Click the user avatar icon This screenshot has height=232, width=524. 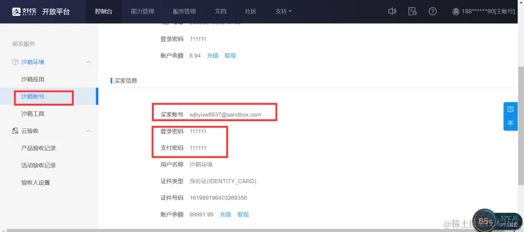(x=456, y=12)
